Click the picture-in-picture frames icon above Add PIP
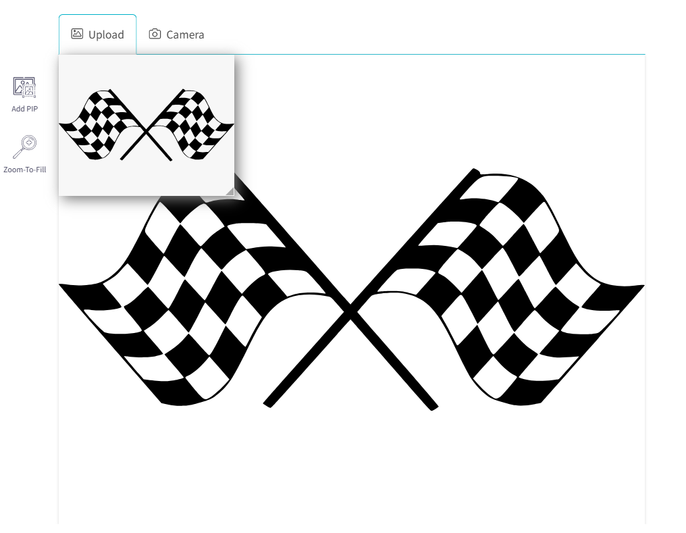 [x=24, y=86]
